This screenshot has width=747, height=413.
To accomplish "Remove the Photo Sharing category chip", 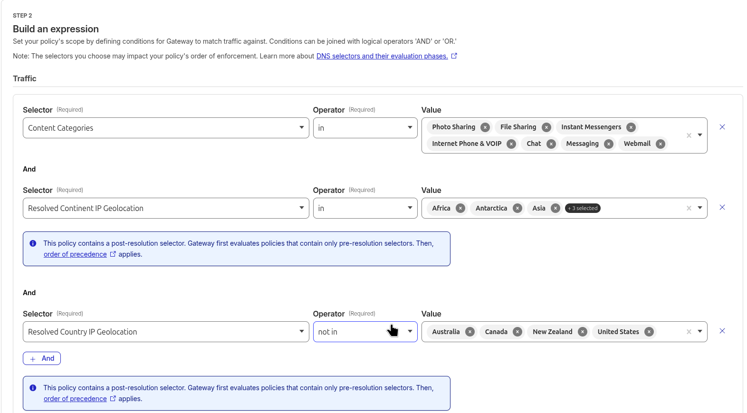I will coord(485,127).
